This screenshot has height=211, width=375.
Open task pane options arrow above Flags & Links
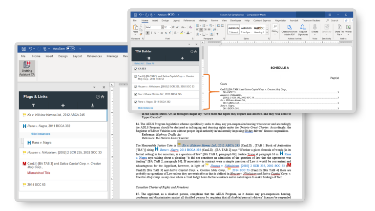point(94,87)
